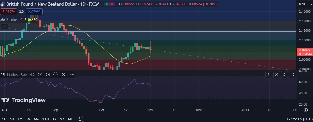This screenshot has height=122, width=313.
Task: Select the 6M time range
Action: pos(36,119)
